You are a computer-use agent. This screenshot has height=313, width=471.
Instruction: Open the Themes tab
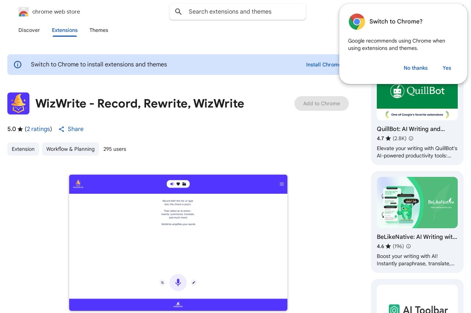click(99, 30)
